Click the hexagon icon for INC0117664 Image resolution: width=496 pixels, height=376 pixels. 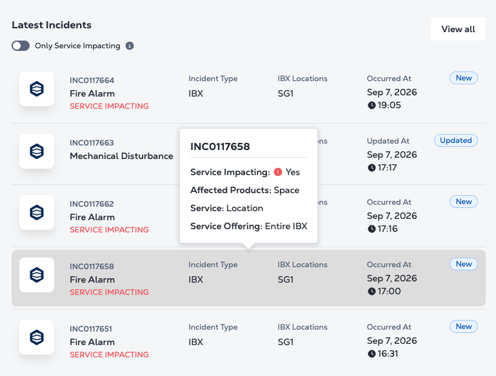coord(37,89)
